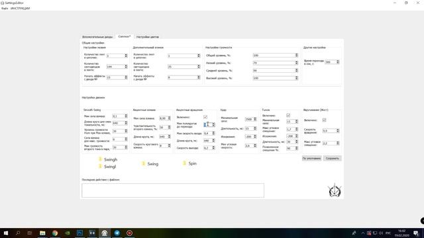Screen dimensions: 424x238
Task: Click Жест Макс угловое смещение stepper arrows
Action: [338, 143]
